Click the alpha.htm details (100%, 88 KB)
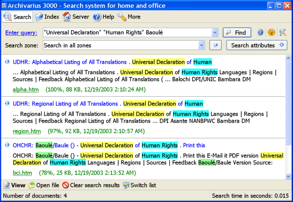The image size is (293, 202). point(96,90)
